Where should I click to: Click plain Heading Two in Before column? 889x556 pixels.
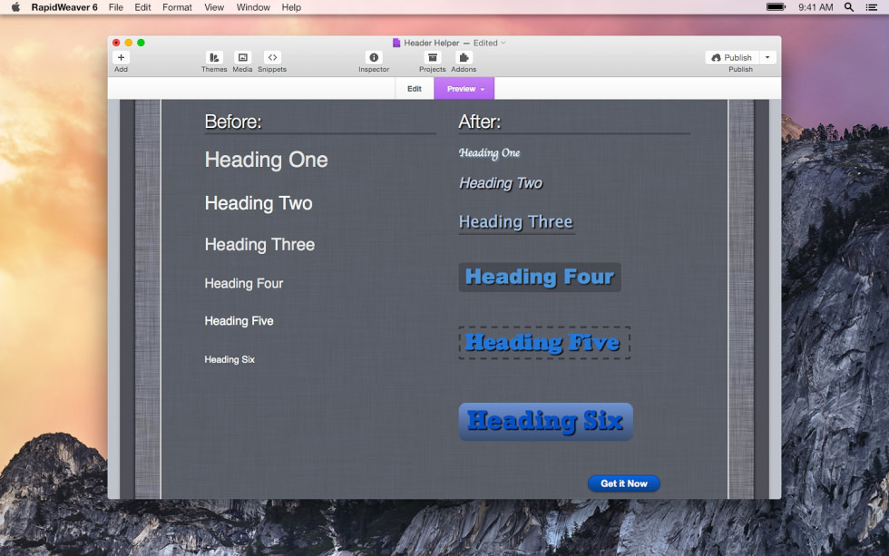coord(259,203)
